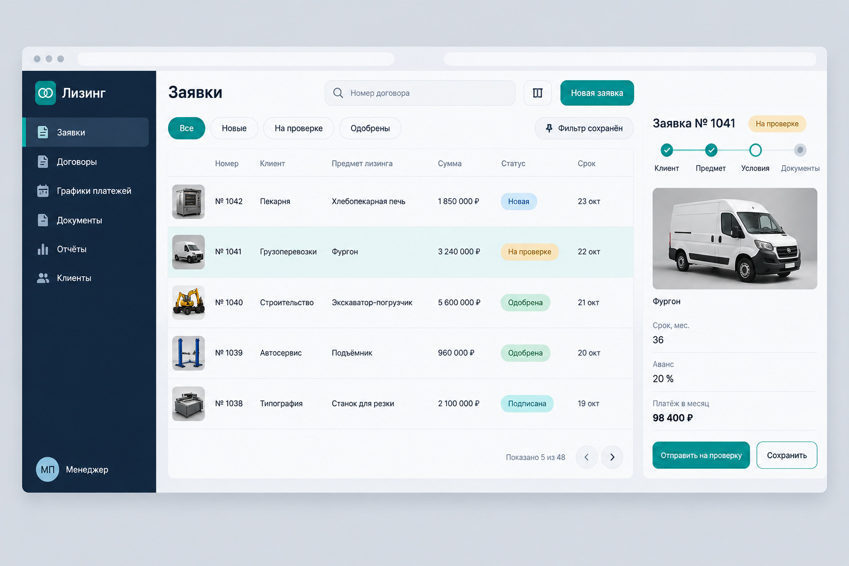849x566 pixels.
Task: Click the Клиент step checkmark
Action: tap(667, 150)
